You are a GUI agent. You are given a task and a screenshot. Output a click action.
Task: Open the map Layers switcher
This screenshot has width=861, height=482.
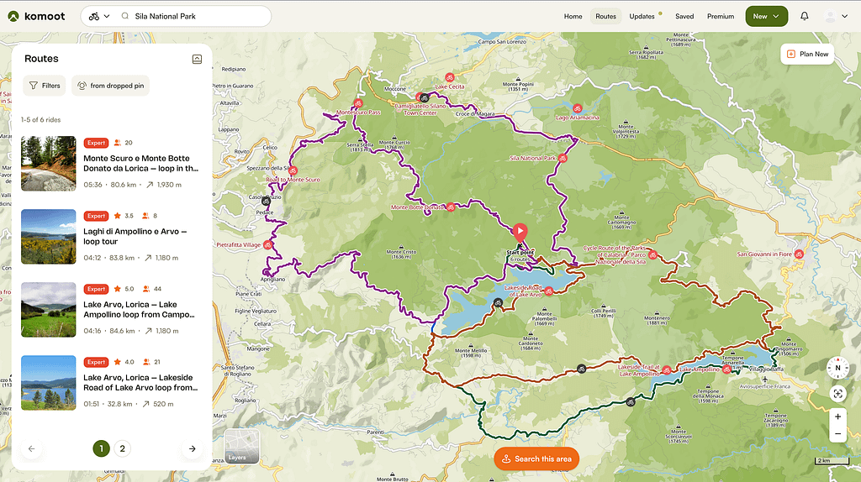(x=241, y=446)
